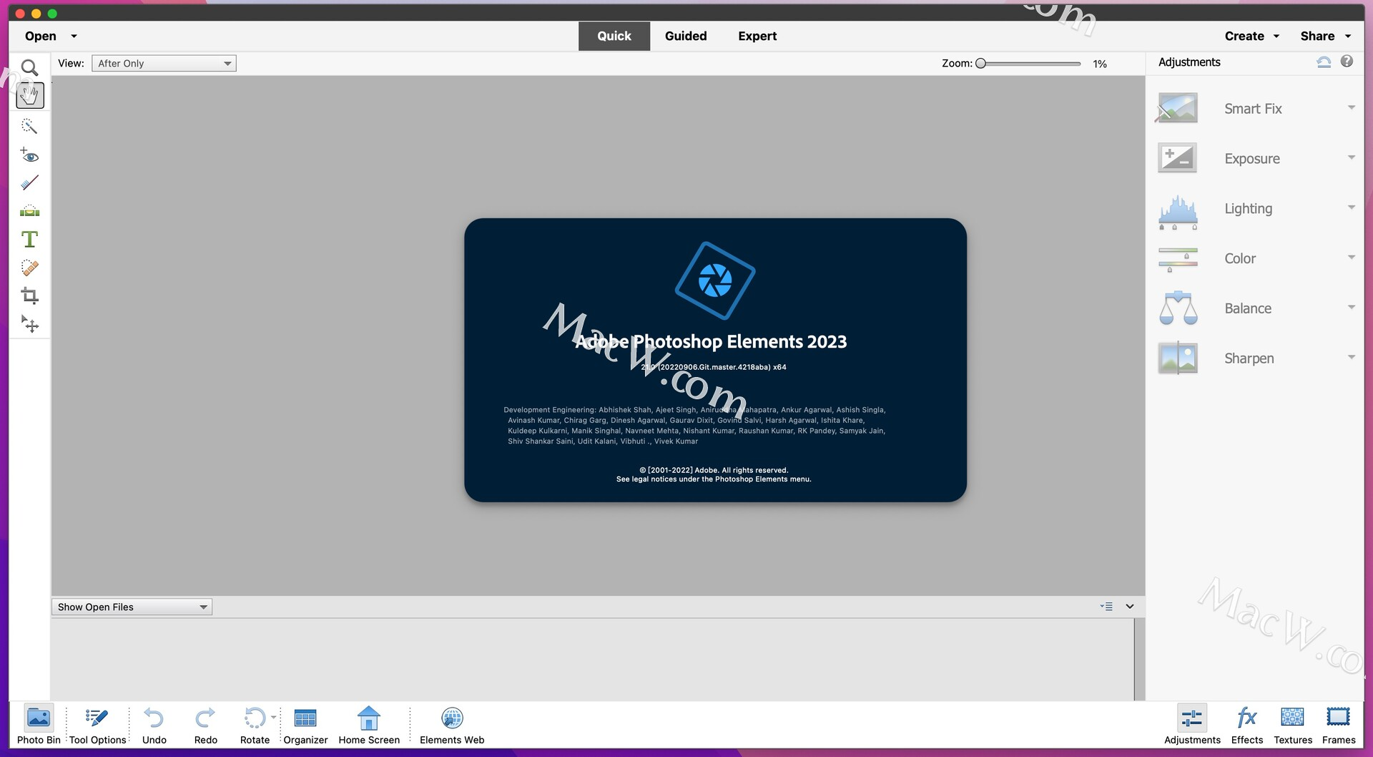This screenshot has height=757, width=1373.
Task: Open the Organizer
Action: pos(305,725)
